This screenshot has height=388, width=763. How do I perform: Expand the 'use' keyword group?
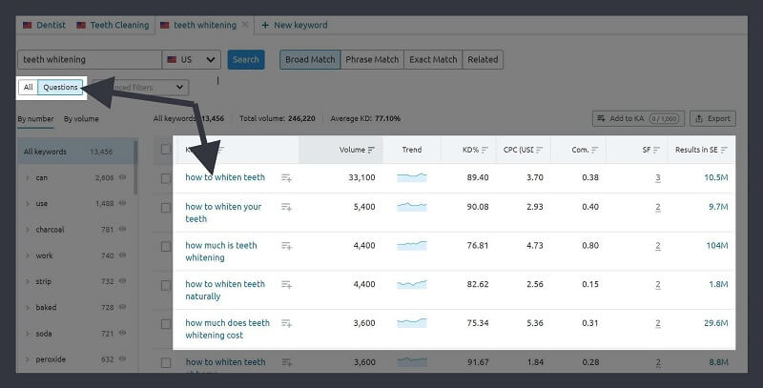click(28, 204)
